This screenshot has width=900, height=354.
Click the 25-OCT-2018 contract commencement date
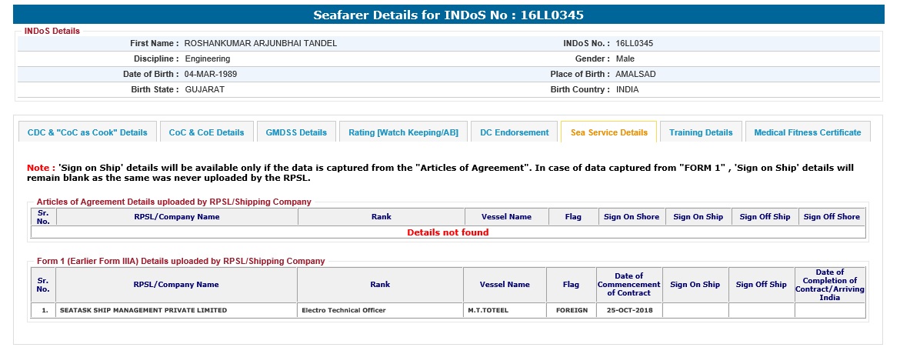pos(628,310)
